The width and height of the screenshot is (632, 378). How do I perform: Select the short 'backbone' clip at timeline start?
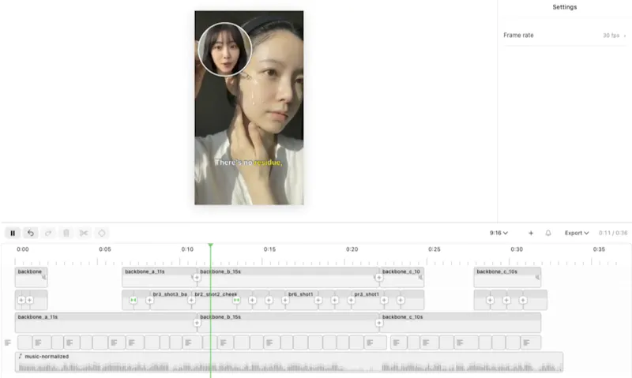pyautogui.click(x=31, y=277)
